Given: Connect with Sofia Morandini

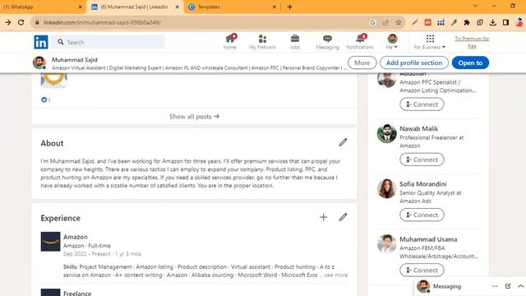Looking at the screenshot, I should pos(422,215).
